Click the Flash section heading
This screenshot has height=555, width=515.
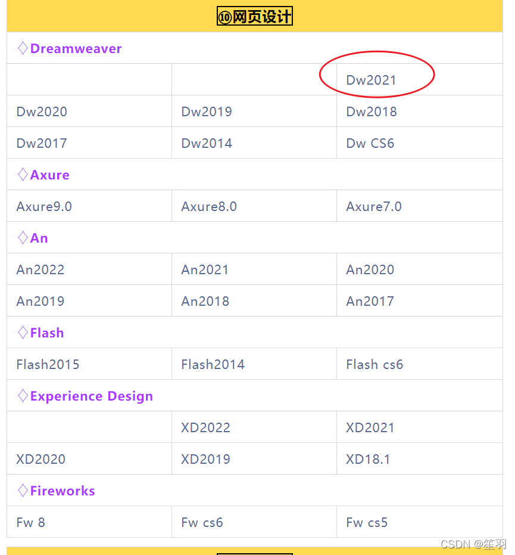[x=40, y=333]
